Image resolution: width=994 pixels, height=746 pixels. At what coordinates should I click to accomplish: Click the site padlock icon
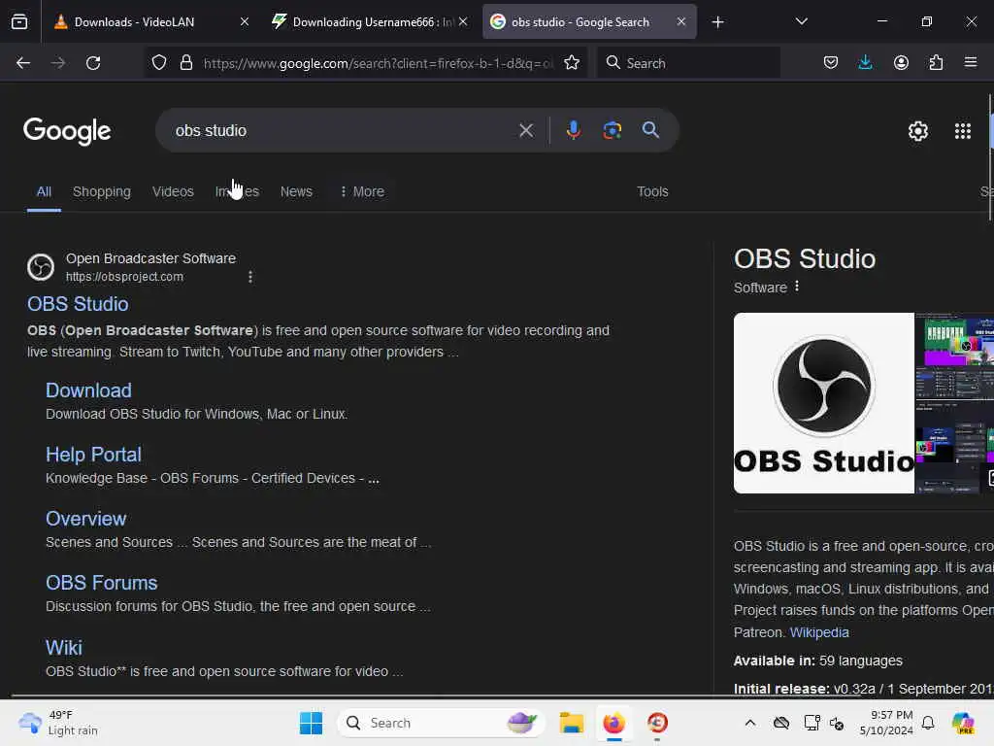185,63
